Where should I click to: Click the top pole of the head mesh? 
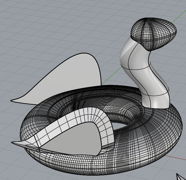coord(148,19)
